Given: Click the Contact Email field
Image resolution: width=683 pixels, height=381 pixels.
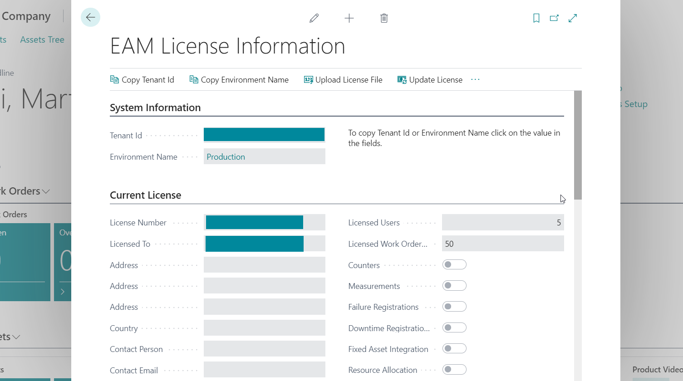Looking at the screenshot, I should [x=265, y=370].
